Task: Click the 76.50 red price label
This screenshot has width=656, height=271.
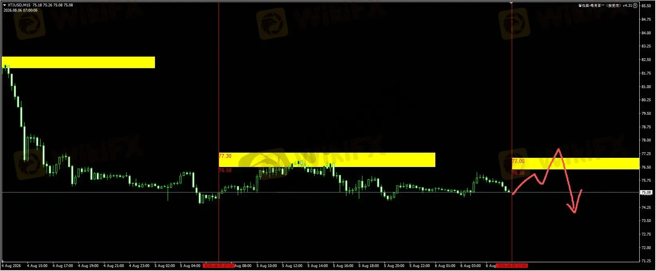Action: (225, 170)
